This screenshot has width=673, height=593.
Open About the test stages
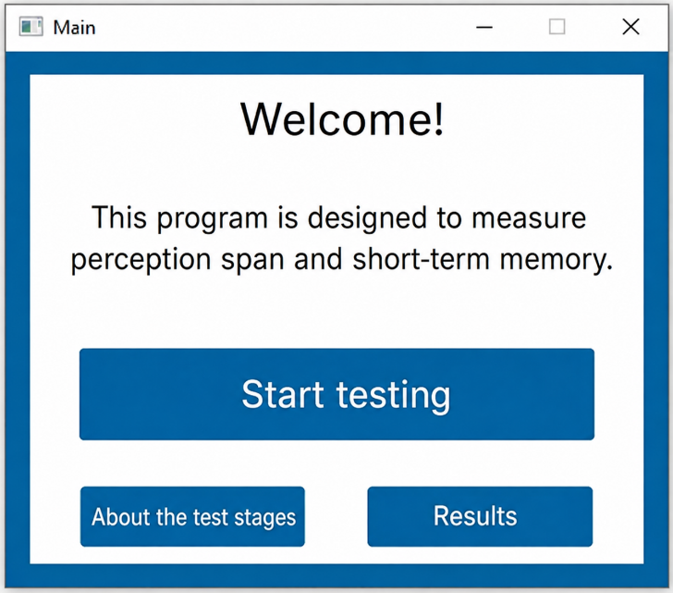[192, 516]
